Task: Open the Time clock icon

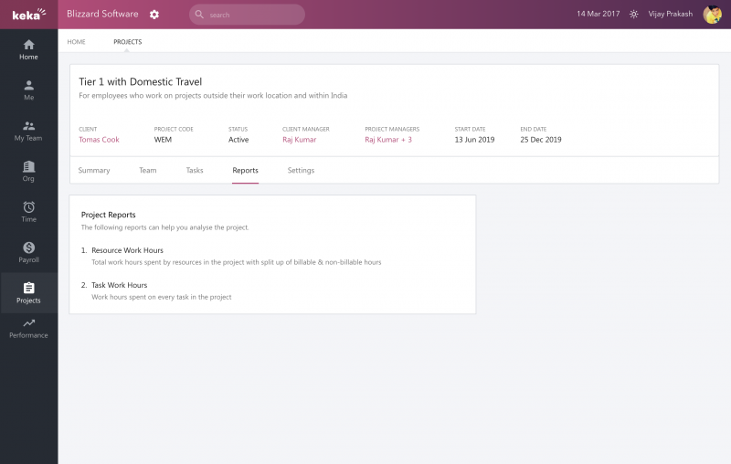Action: (x=28, y=206)
